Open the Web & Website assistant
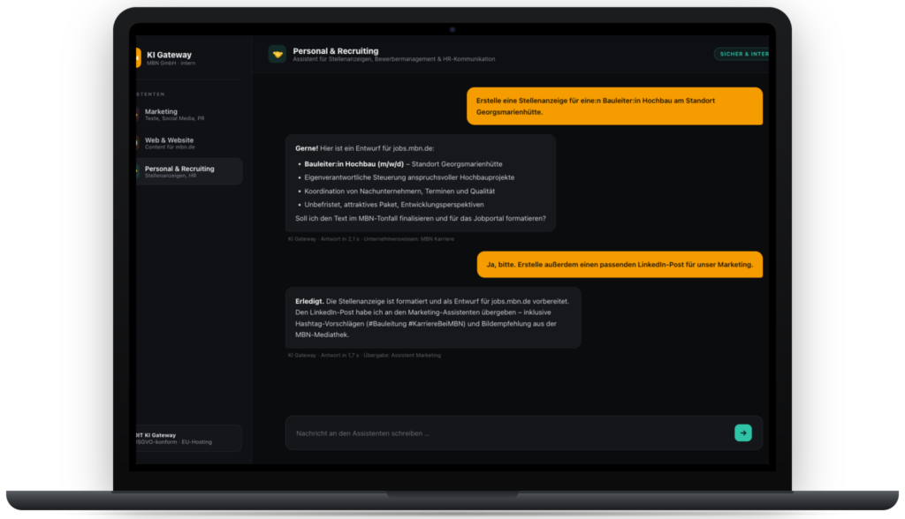The height and width of the screenshot is (519, 905). (189, 143)
